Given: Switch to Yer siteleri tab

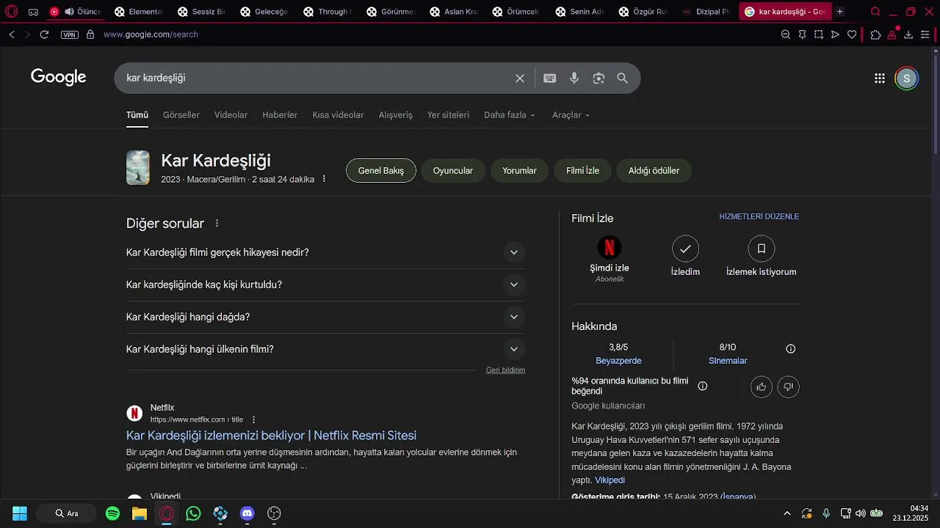Looking at the screenshot, I should (448, 115).
